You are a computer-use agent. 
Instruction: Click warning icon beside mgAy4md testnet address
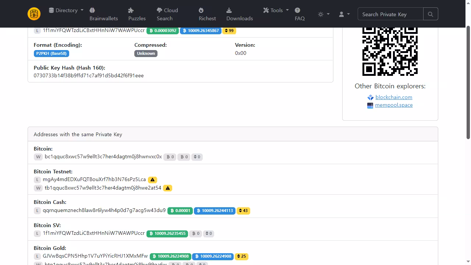coord(152,180)
